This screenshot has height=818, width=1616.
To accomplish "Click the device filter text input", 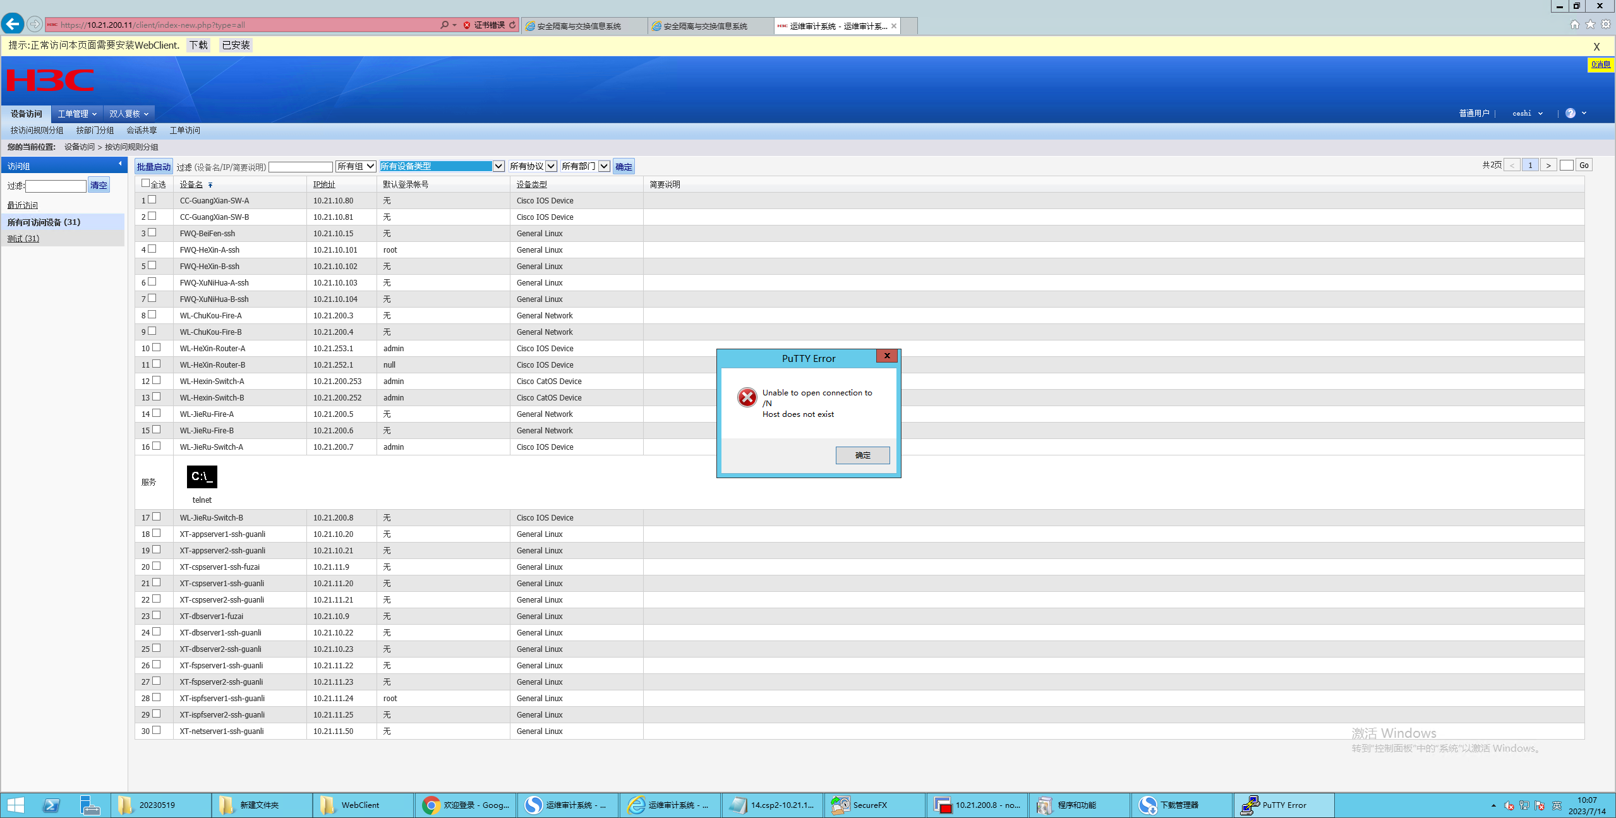I will click(301, 167).
